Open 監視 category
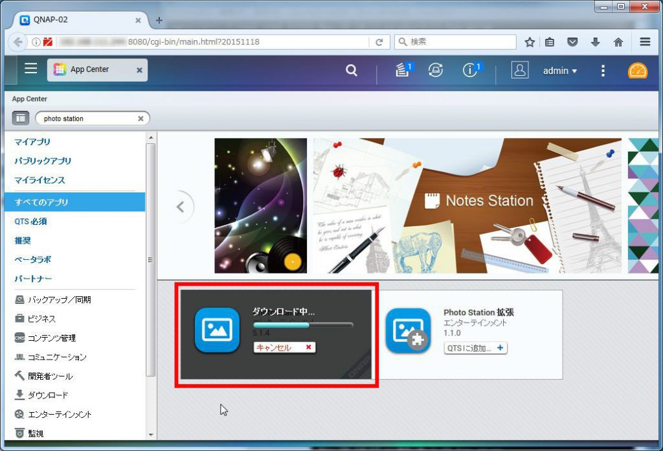This screenshot has width=663, height=451. 28,434
